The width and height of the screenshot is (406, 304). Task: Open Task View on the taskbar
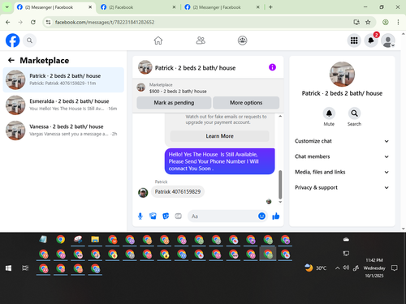(x=25, y=268)
